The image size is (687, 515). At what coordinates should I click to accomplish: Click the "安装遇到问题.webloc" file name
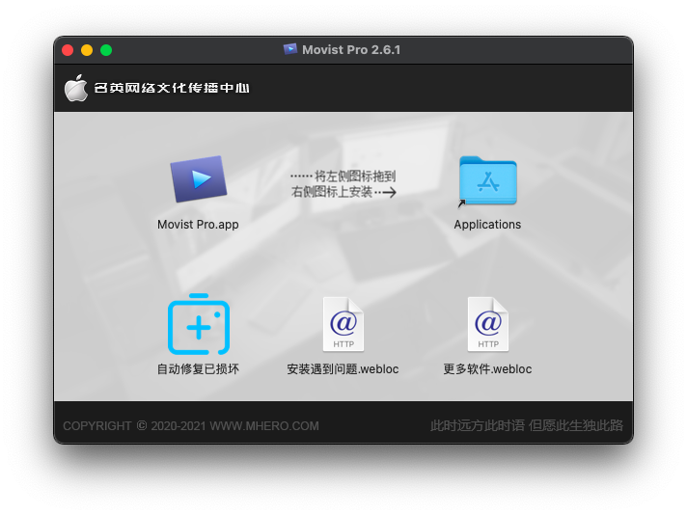343,369
